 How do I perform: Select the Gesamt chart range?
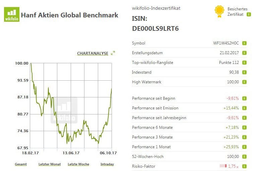pos(21,164)
